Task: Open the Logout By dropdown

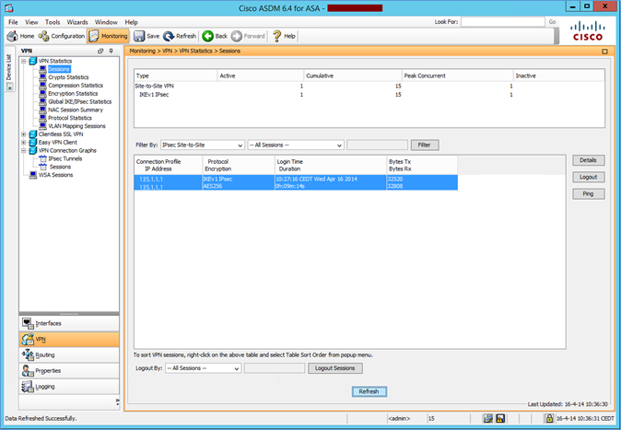Action: [204, 368]
